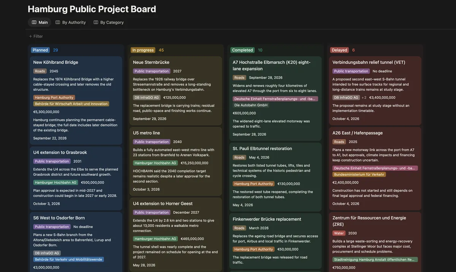Click the Planned count of 29
The height and width of the screenshot is (272, 456).
click(55, 50)
